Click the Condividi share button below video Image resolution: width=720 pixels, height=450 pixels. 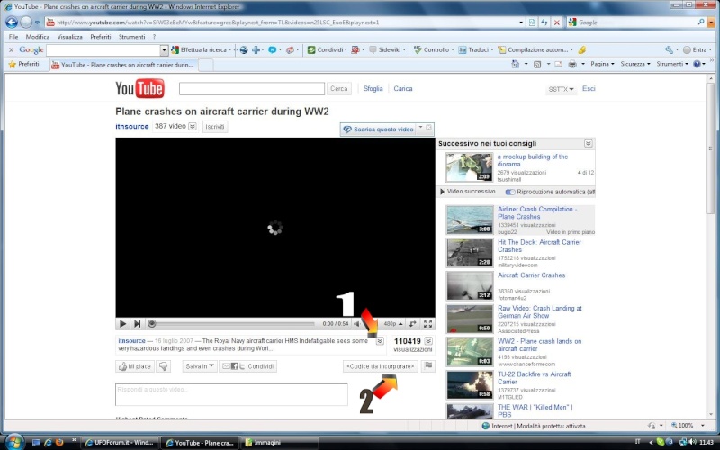coord(248,366)
